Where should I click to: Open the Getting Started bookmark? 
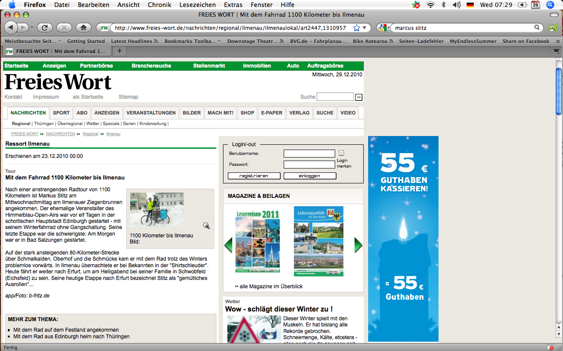(x=86, y=41)
